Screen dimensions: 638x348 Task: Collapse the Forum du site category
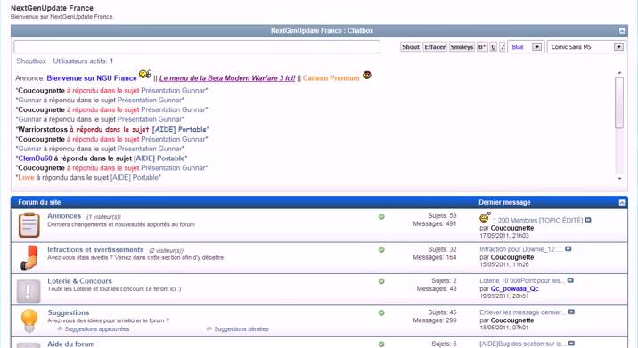point(622,202)
